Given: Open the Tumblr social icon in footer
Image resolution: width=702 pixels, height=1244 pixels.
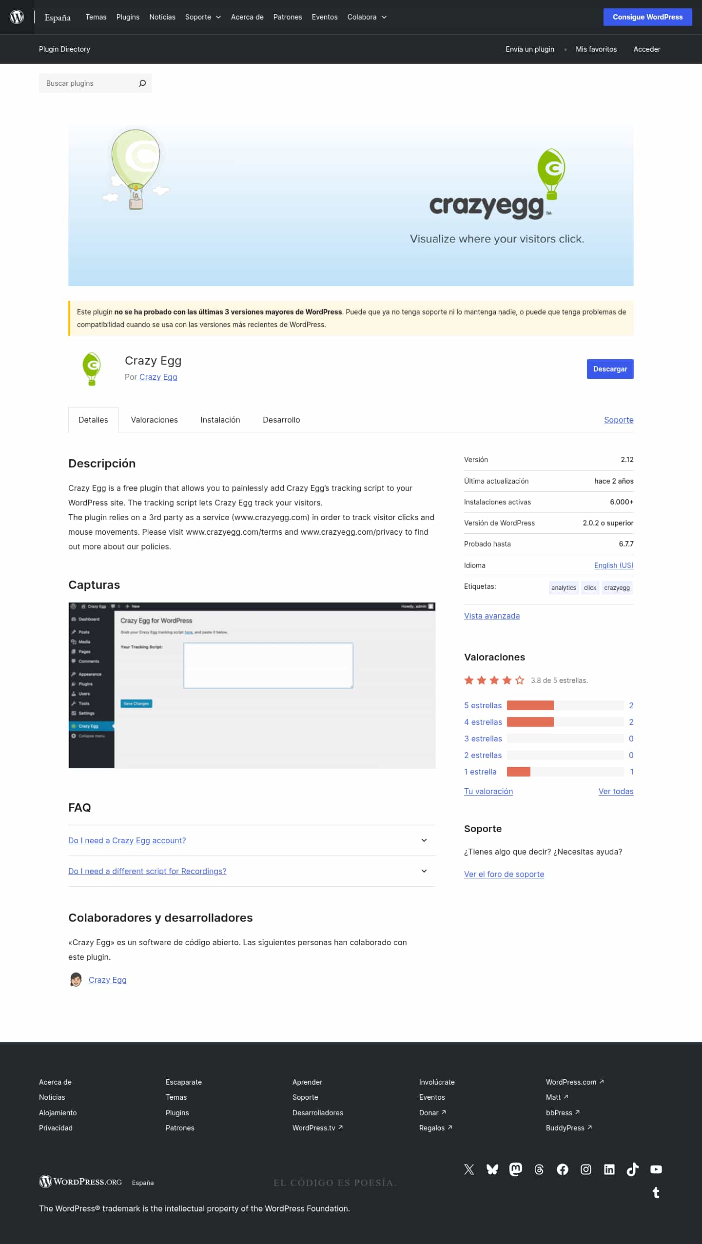Looking at the screenshot, I should tap(656, 1192).
